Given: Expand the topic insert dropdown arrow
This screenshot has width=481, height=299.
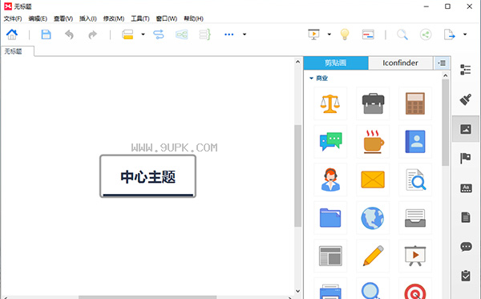Looking at the screenshot, I should click(x=143, y=34).
